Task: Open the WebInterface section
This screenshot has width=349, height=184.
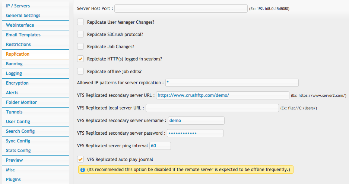Action: tap(36, 25)
